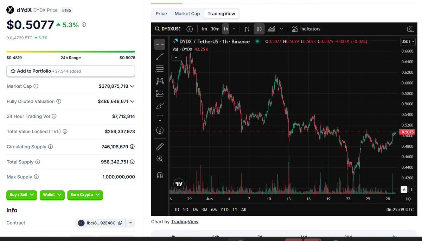Image resolution: width=422 pixels, height=241 pixels.
Task: Show 24 Hour Trading Vol info tooltip
Action: 54,116
